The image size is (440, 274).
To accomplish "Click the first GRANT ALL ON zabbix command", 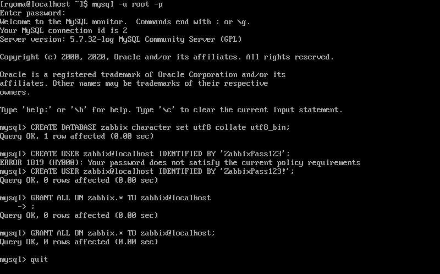I will pyautogui.click(x=120, y=198).
